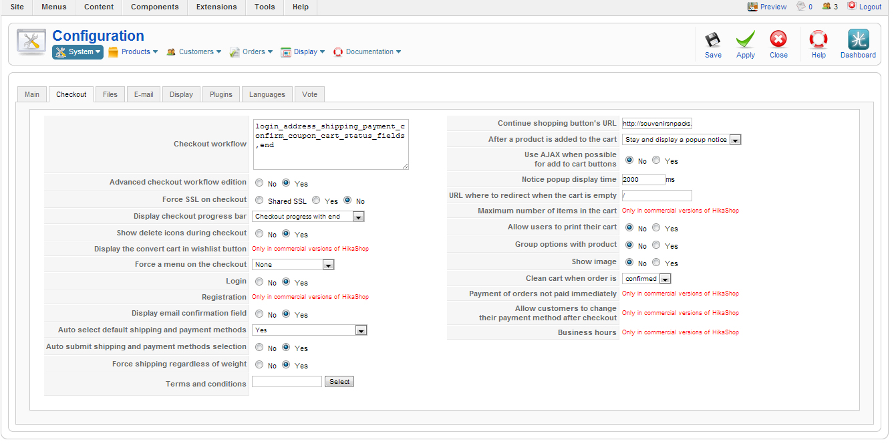The height and width of the screenshot is (444, 894).
Task: Click the Logout icon in top bar
Action: pyautogui.click(x=852, y=5)
